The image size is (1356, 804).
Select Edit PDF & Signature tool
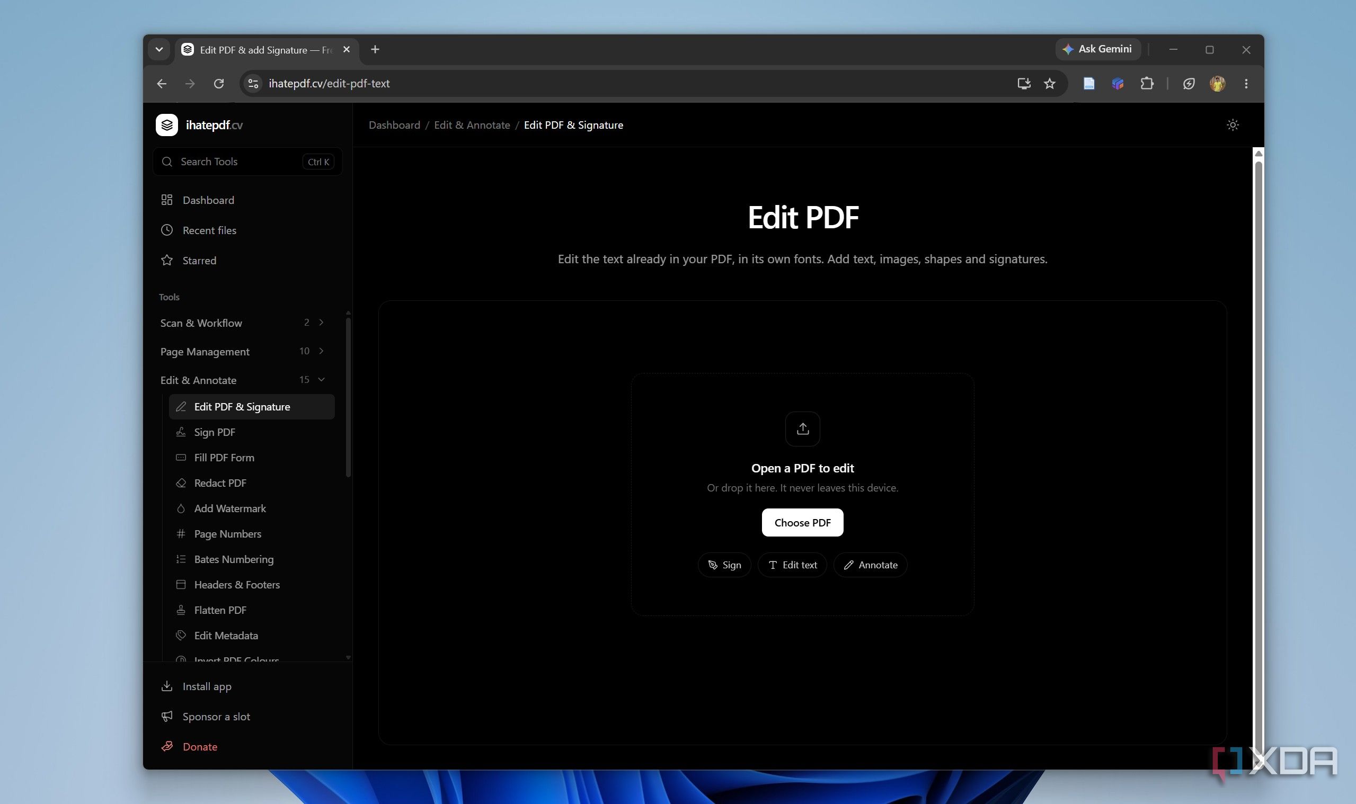coord(252,407)
